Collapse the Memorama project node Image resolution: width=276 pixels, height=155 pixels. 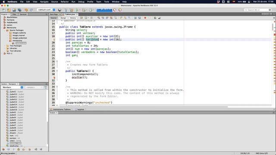2,28
